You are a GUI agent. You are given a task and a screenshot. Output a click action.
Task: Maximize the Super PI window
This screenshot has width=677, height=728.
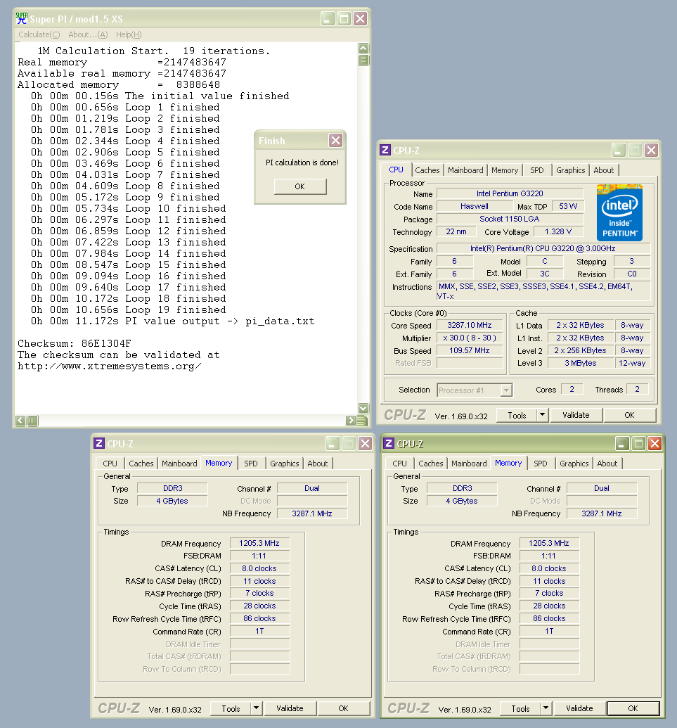pyautogui.click(x=344, y=18)
